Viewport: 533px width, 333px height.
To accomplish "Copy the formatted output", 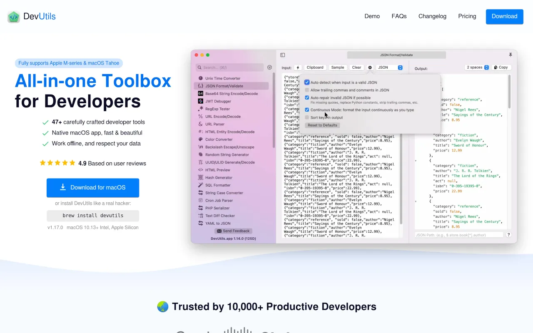I will click(x=501, y=67).
